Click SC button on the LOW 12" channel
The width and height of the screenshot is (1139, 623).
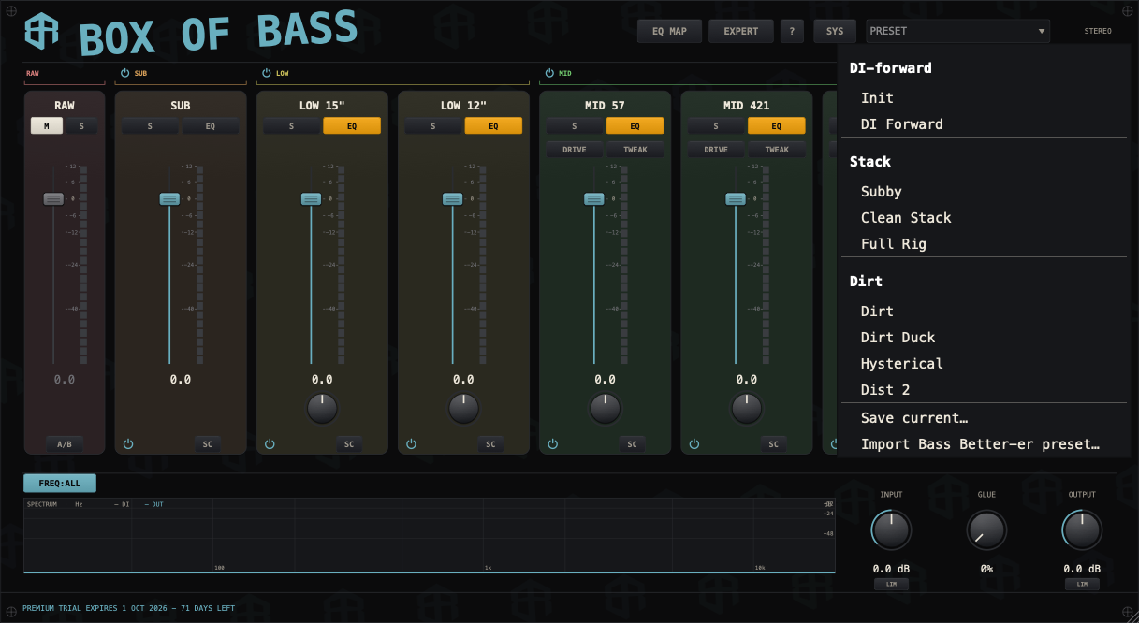(490, 444)
